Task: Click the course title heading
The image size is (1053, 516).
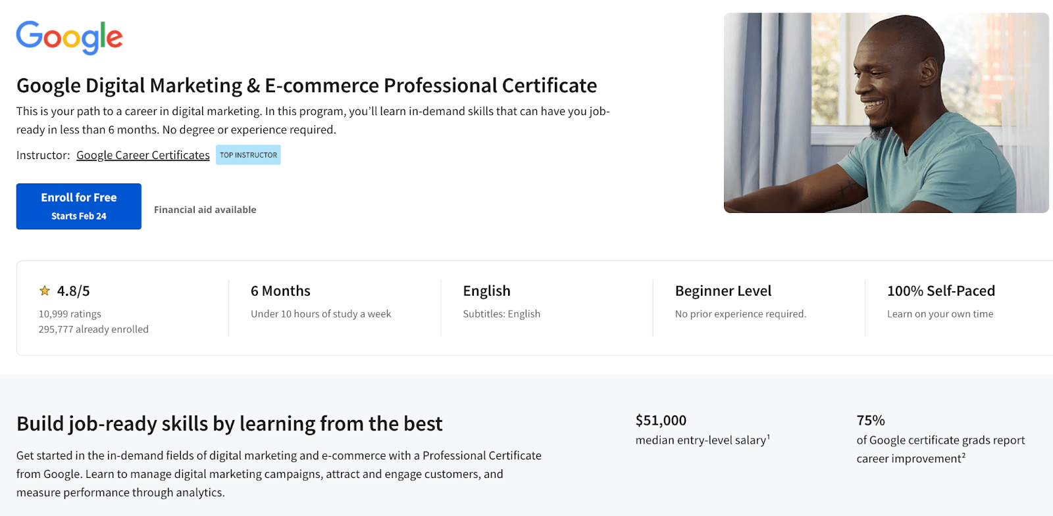Action: (307, 85)
